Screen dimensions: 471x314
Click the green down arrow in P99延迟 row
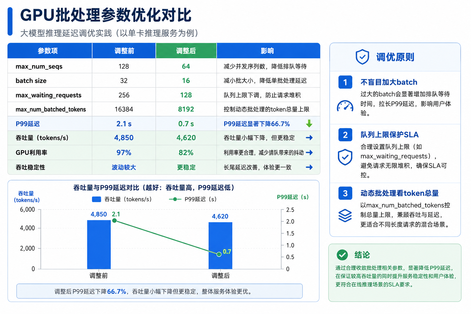point(309,124)
